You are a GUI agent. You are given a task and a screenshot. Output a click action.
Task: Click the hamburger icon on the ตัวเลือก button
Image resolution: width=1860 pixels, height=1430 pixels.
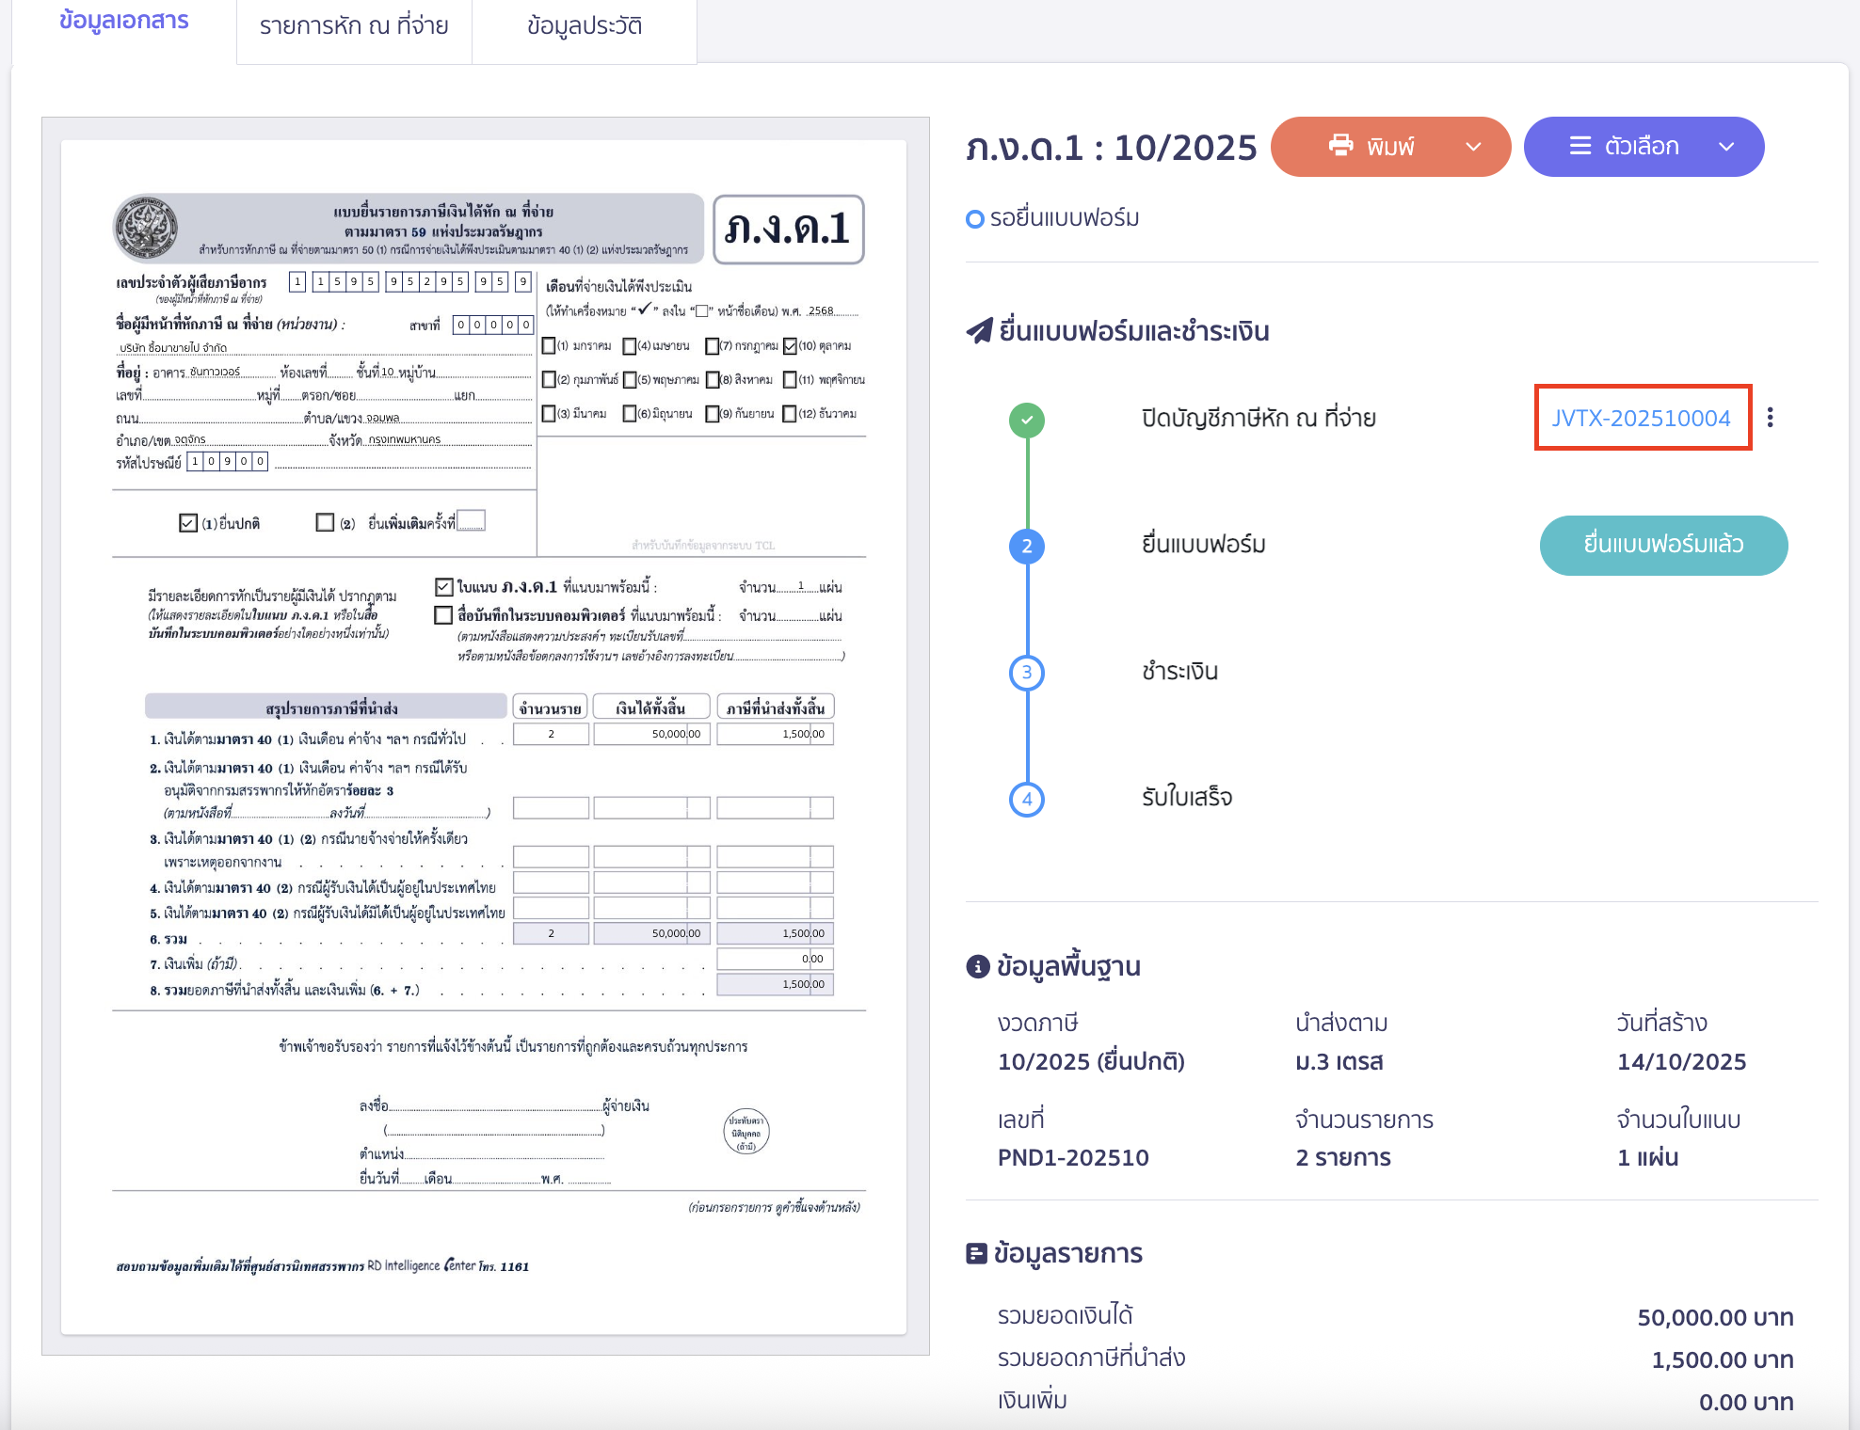[1579, 146]
